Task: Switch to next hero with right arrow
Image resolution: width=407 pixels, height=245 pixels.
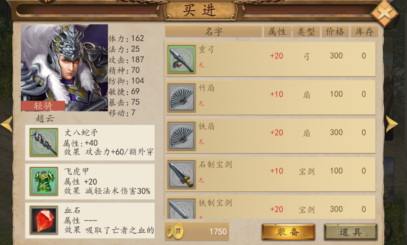Action: click(392, 124)
